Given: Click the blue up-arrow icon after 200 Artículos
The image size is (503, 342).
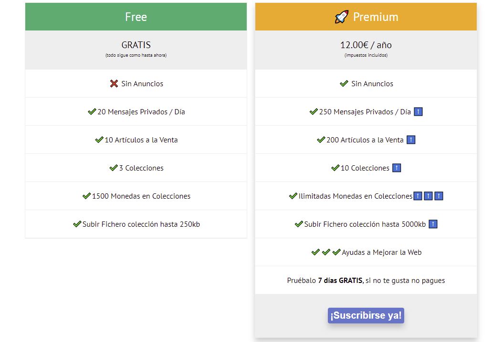Looking at the screenshot, I should (x=411, y=140).
